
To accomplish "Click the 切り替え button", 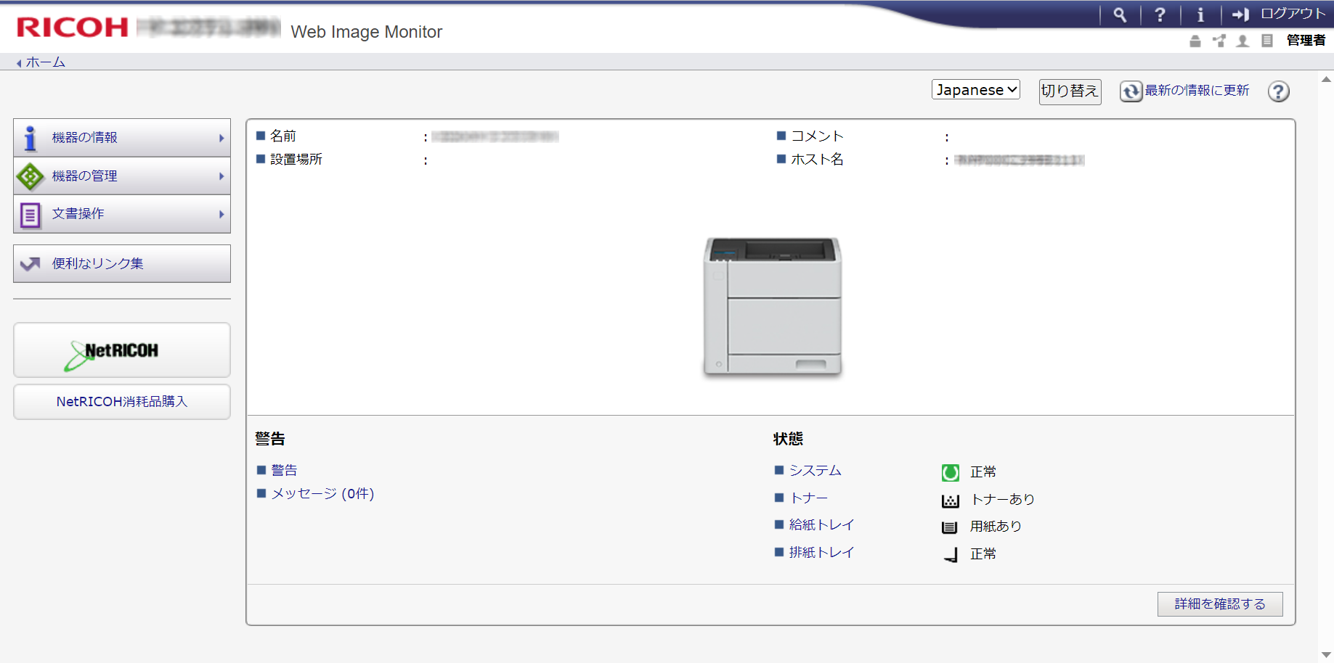I will (1070, 91).
